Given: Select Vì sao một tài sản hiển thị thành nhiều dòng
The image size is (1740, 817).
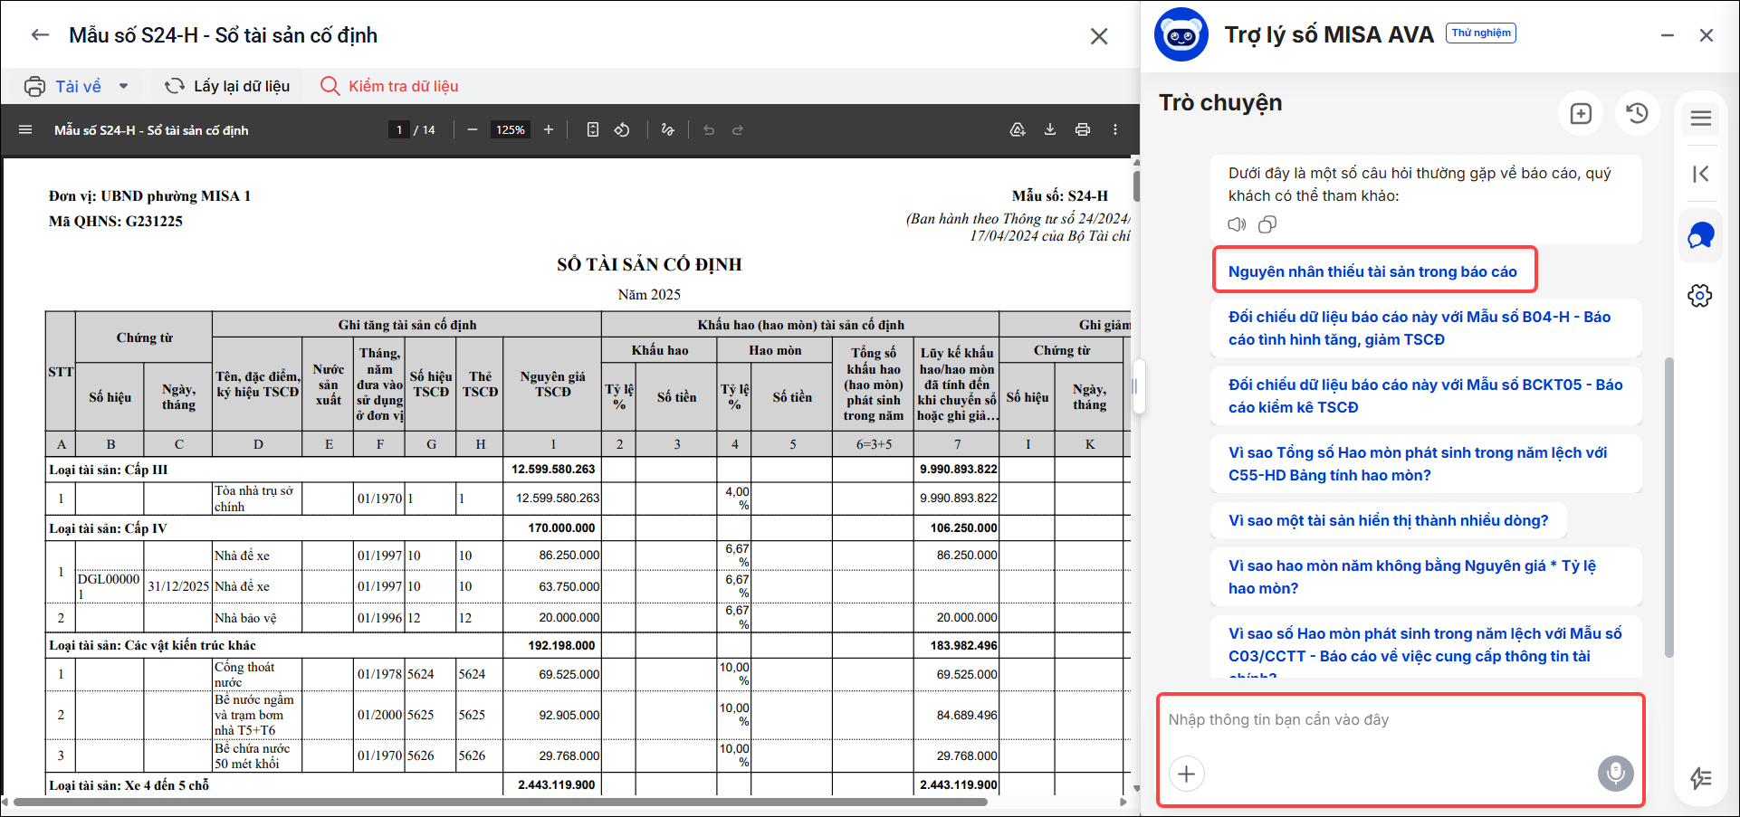Looking at the screenshot, I should pos(1389,520).
